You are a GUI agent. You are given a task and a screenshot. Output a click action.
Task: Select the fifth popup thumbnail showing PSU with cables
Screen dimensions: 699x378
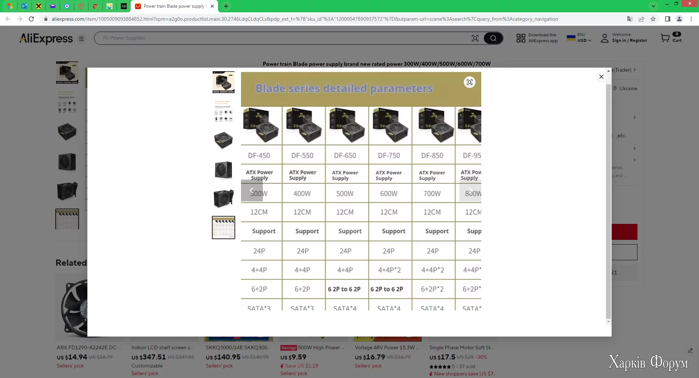point(224,198)
